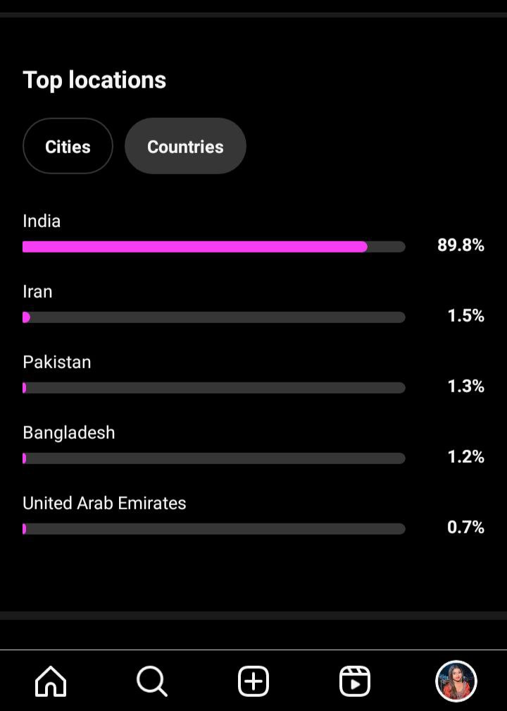Tap the Pakistan country label

click(57, 363)
